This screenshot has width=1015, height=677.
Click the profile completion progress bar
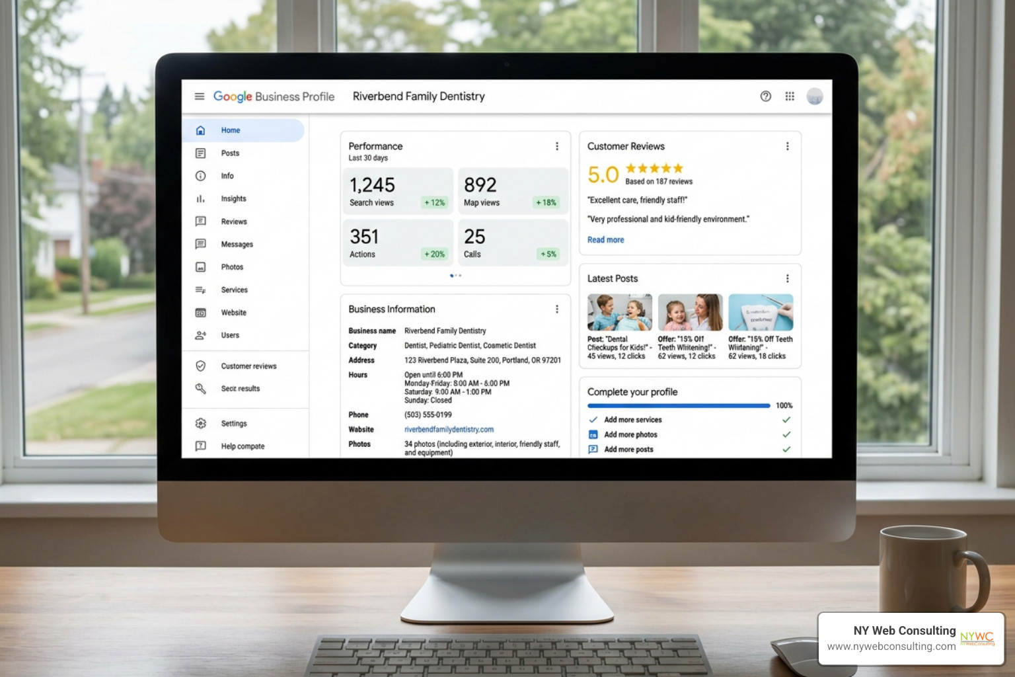tap(679, 405)
